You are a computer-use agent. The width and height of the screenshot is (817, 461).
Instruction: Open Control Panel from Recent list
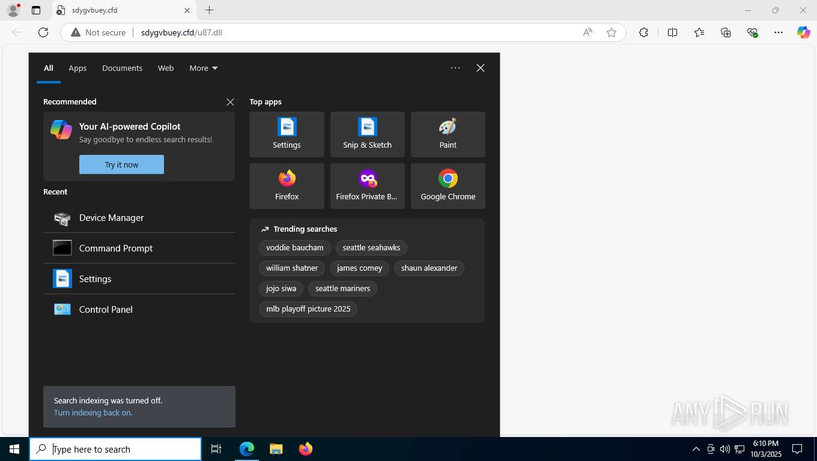139,310
